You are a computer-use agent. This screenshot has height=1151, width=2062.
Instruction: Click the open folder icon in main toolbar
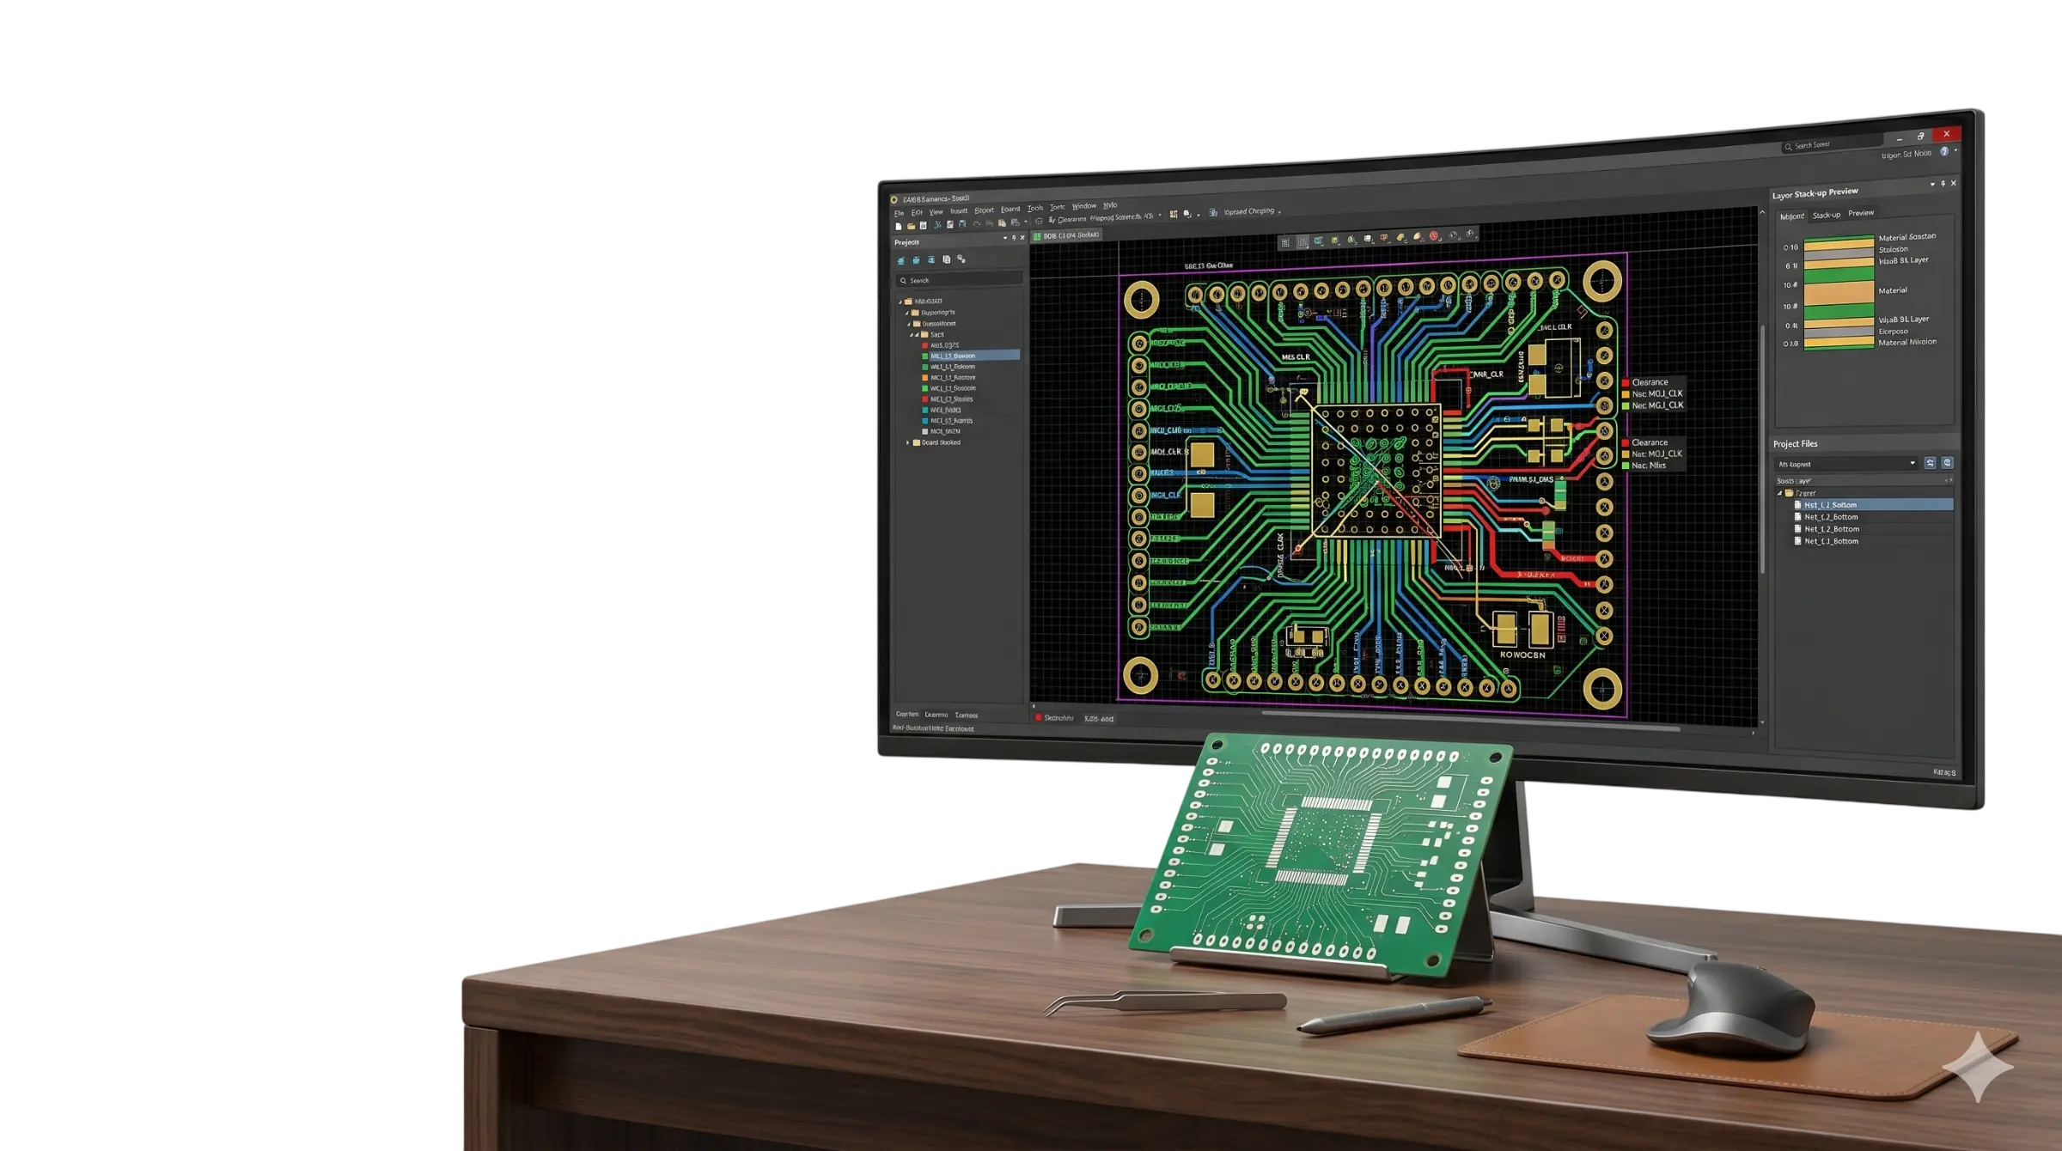(x=911, y=226)
